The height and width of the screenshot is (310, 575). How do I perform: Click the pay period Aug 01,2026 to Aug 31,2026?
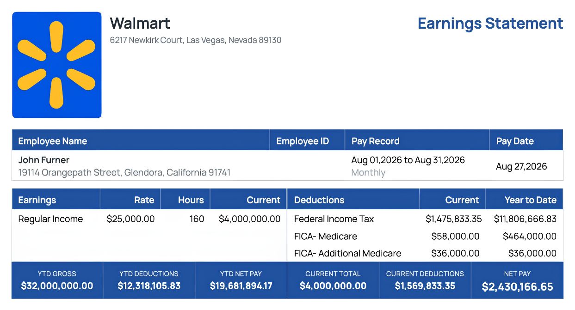(408, 160)
